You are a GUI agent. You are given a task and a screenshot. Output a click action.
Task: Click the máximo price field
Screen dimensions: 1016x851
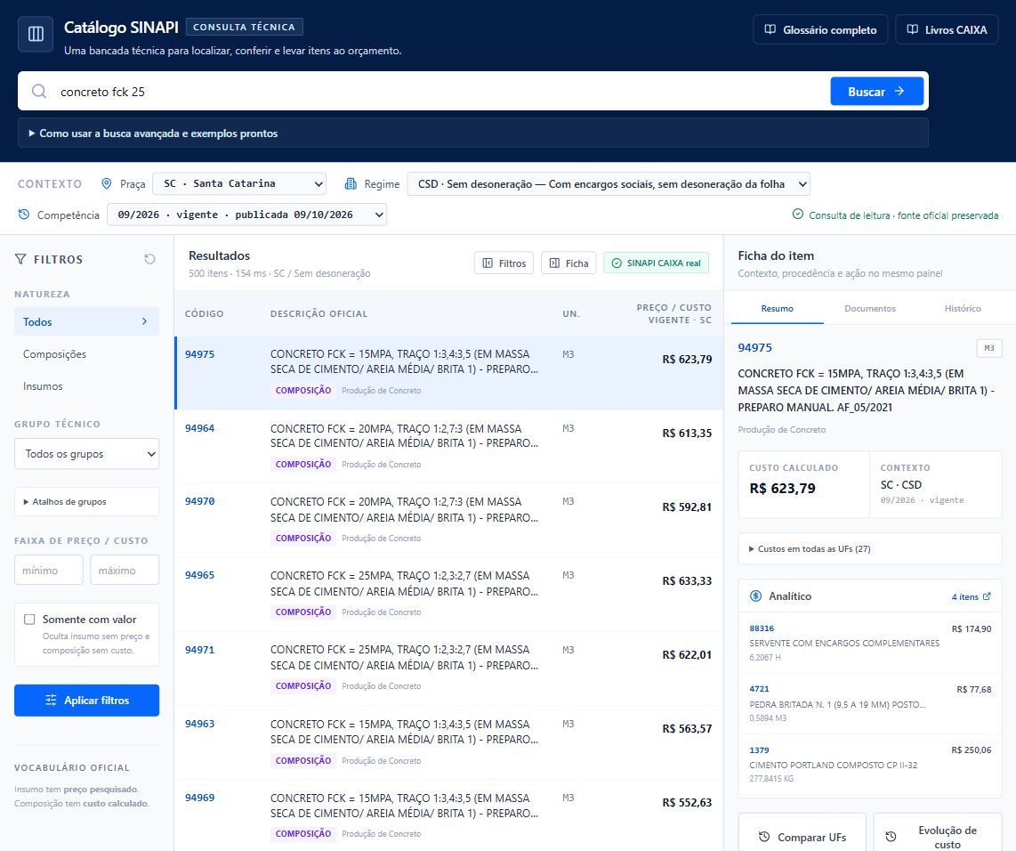tap(125, 571)
